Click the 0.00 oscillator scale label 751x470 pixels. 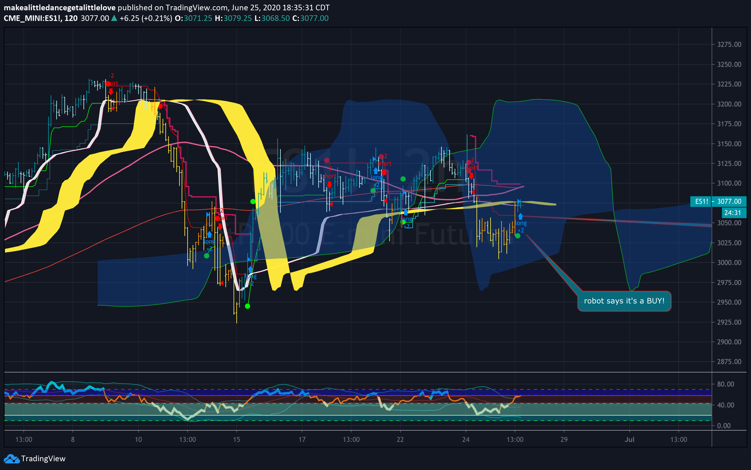pos(724,426)
